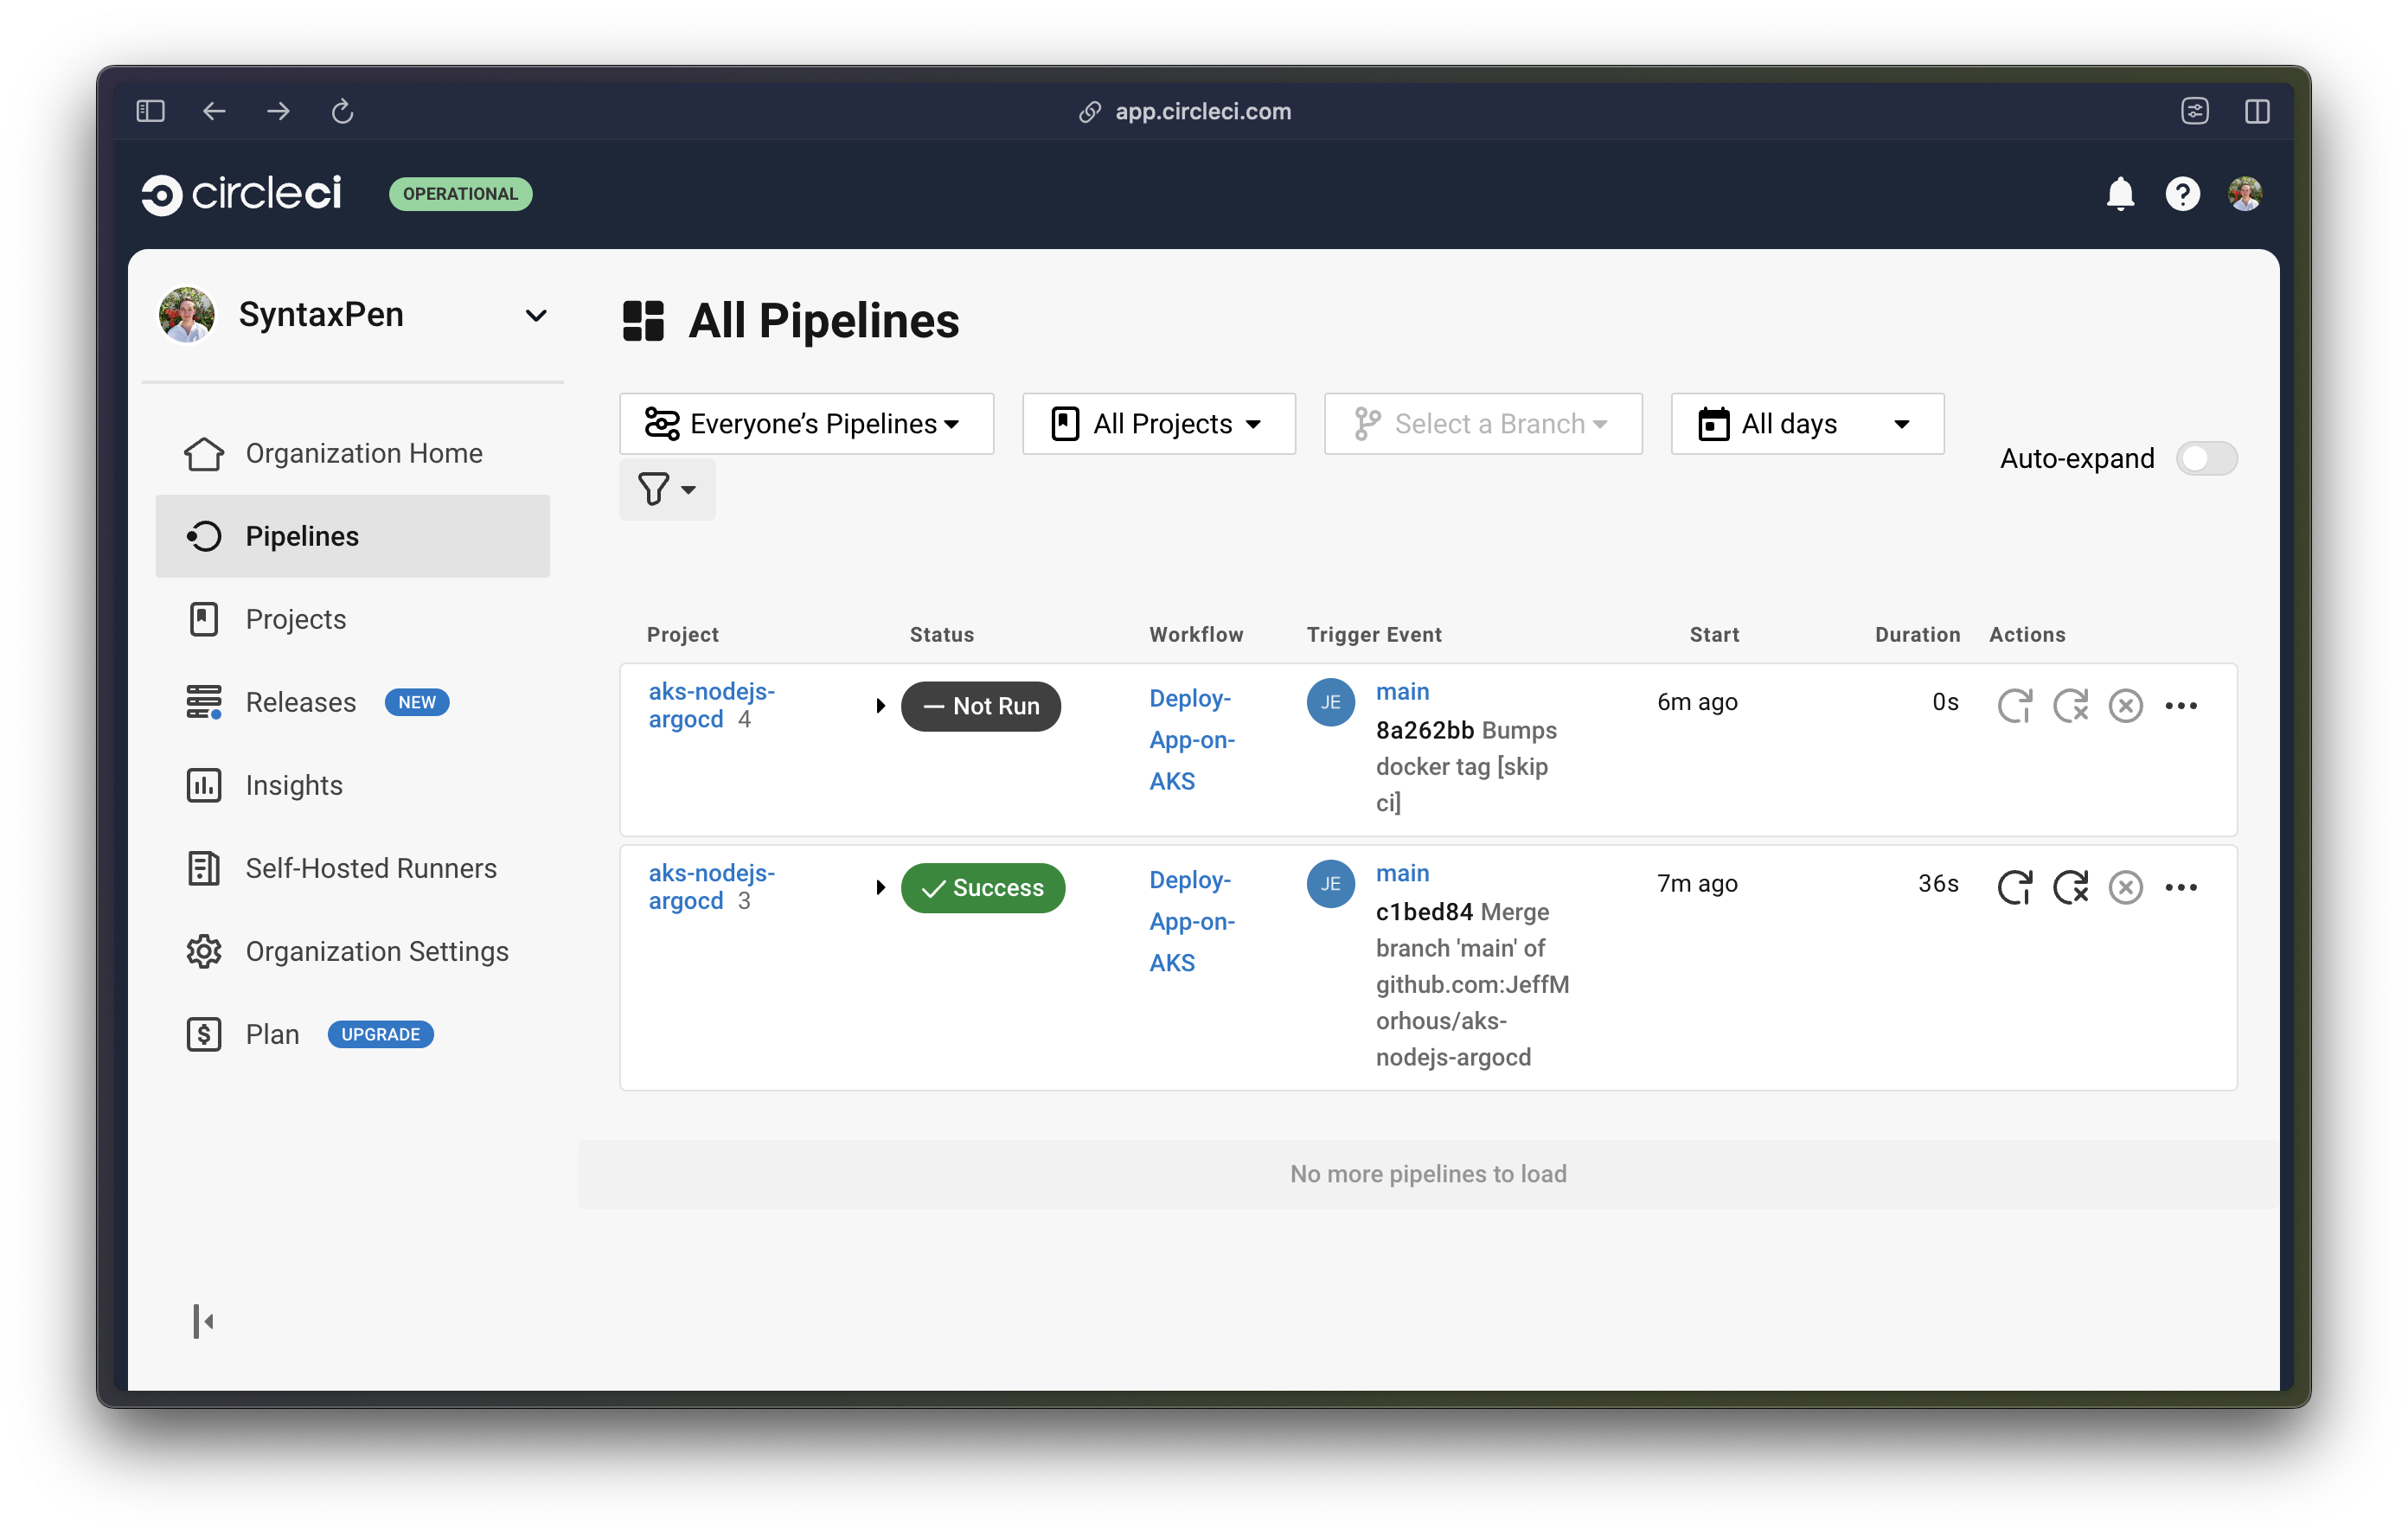Viewport: 2408px width, 1536px height.
Task: Open more actions for the Success pipeline
Action: coord(2181,887)
